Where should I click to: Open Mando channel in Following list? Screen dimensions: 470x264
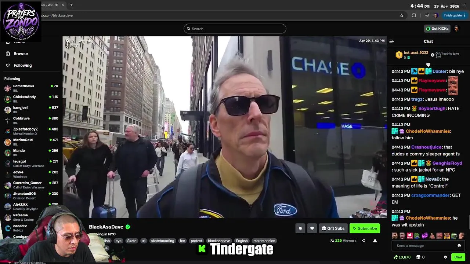pyautogui.click(x=31, y=152)
